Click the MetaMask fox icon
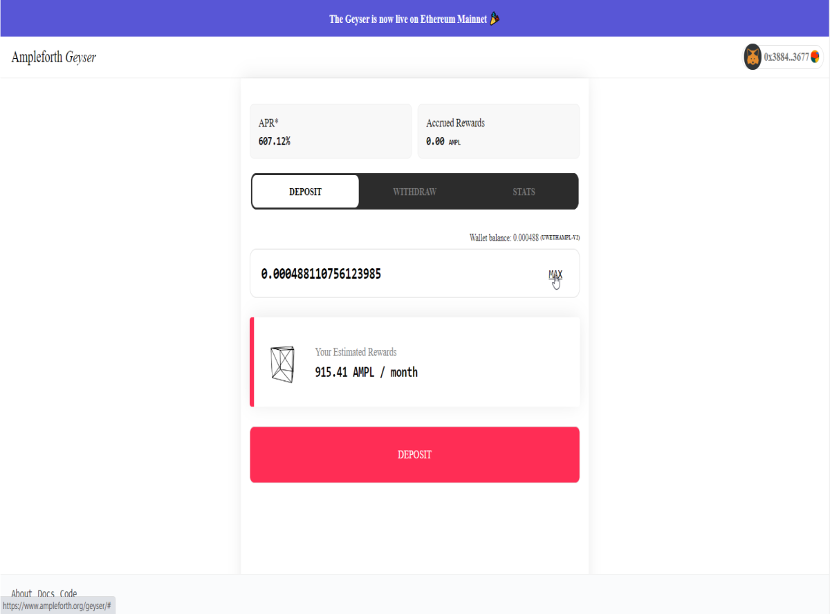Screen dimensions: 830x614 (x=753, y=57)
